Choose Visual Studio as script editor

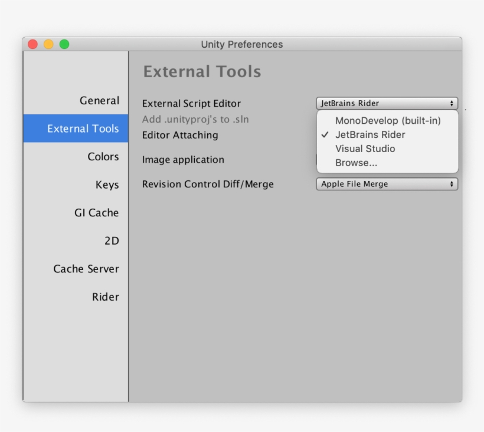pos(388,149)
